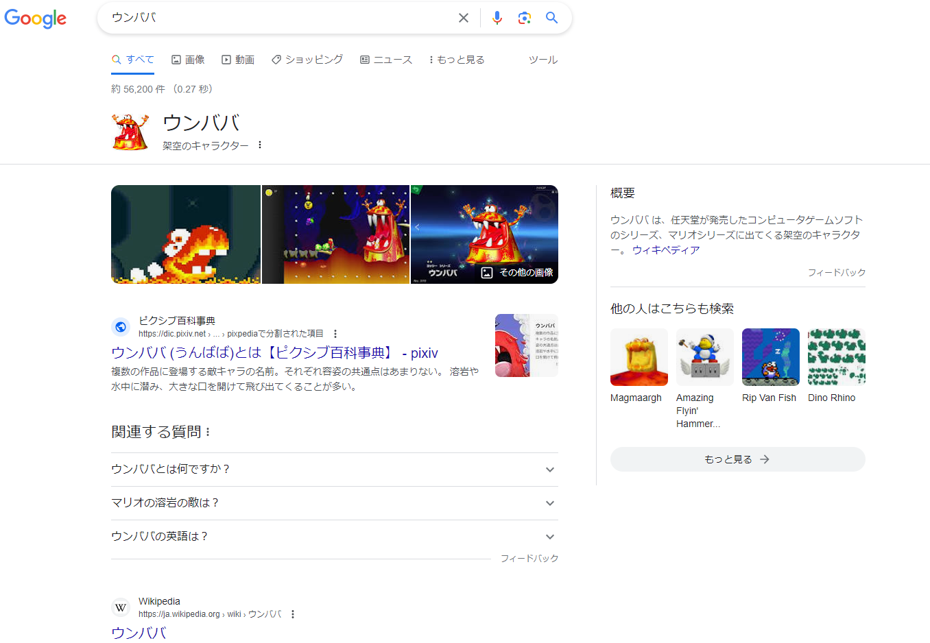Open ウィキペディア link in overview panel
930x643 pixels.
666,250
